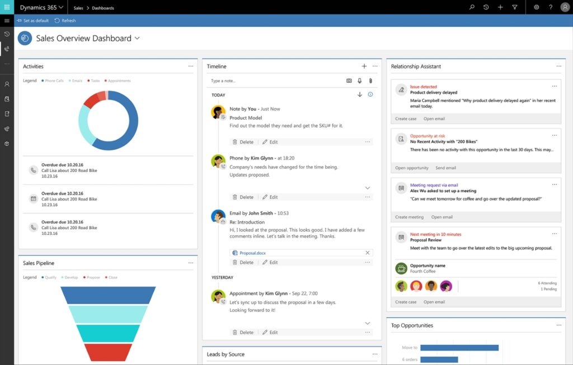The height and width of the screenshot is (365, 573).
Task: Click the camera icon in Timeline note box
Action: [349, 81]
